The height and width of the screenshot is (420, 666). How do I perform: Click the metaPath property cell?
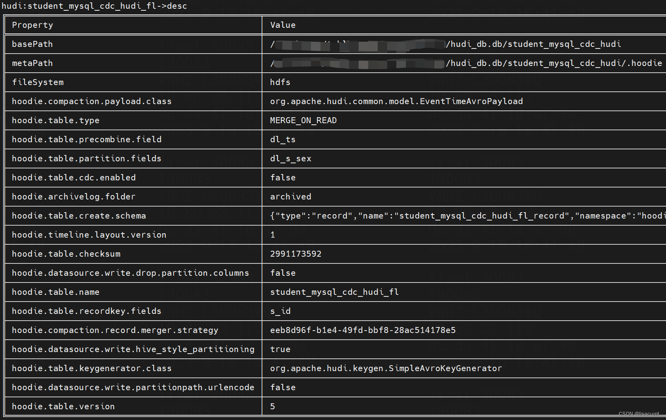point(32,63)
